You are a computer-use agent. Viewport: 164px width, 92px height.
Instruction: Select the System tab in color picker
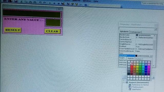(139, 59)
